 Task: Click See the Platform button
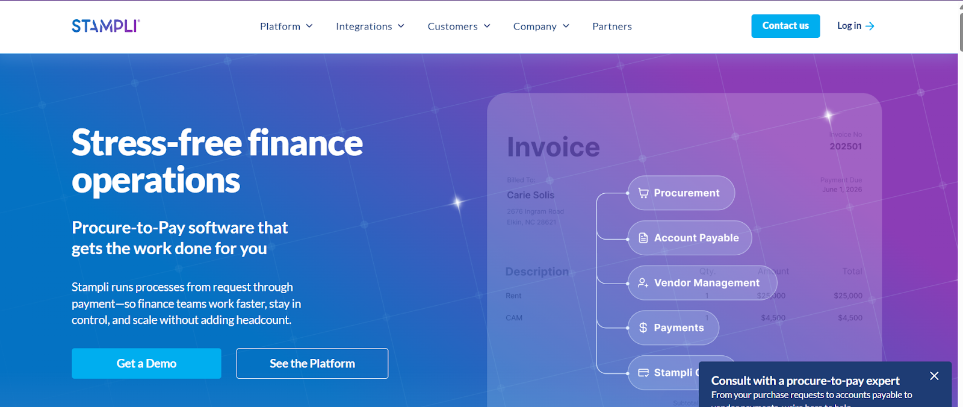tap(312, 364)
